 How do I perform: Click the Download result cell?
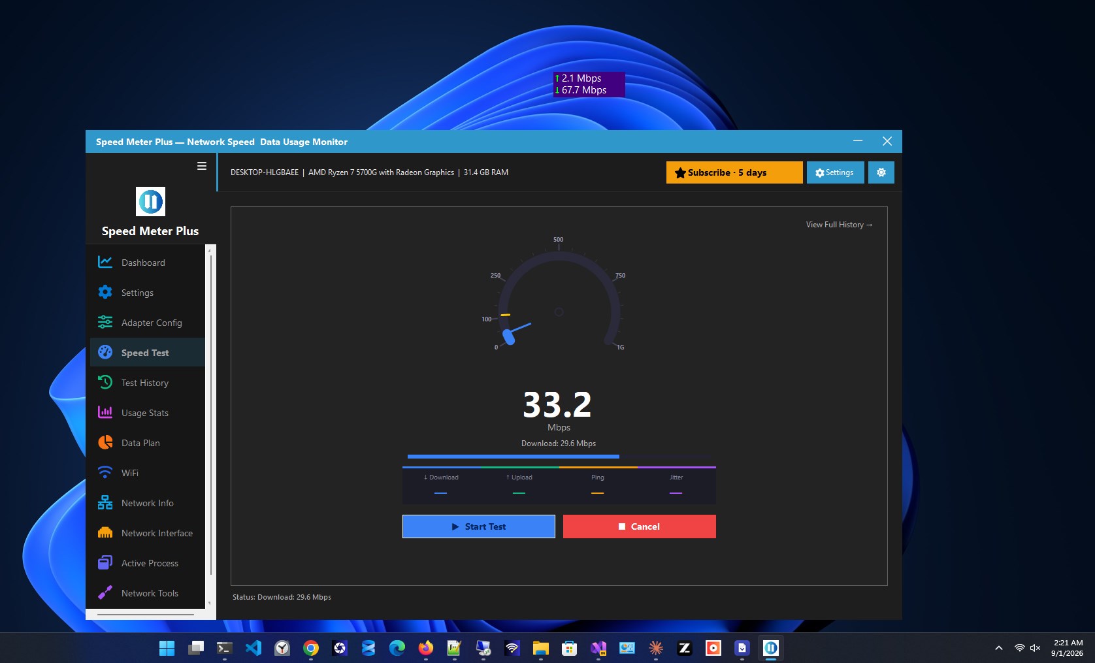[x=441, y=485]
